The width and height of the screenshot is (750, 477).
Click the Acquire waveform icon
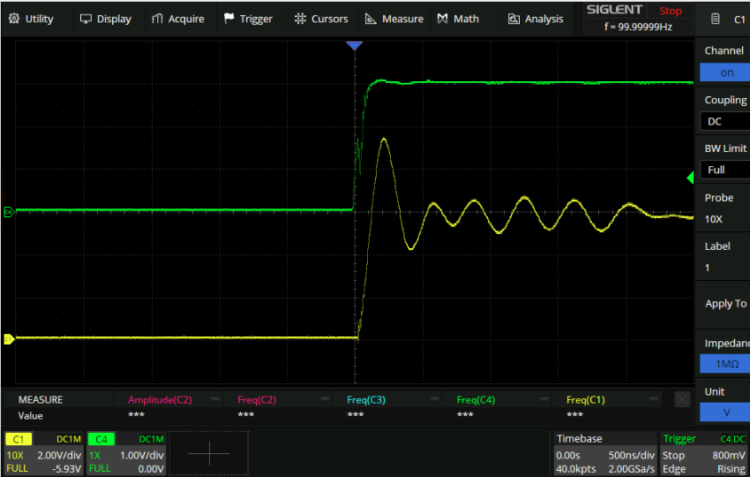pos(157,19)
